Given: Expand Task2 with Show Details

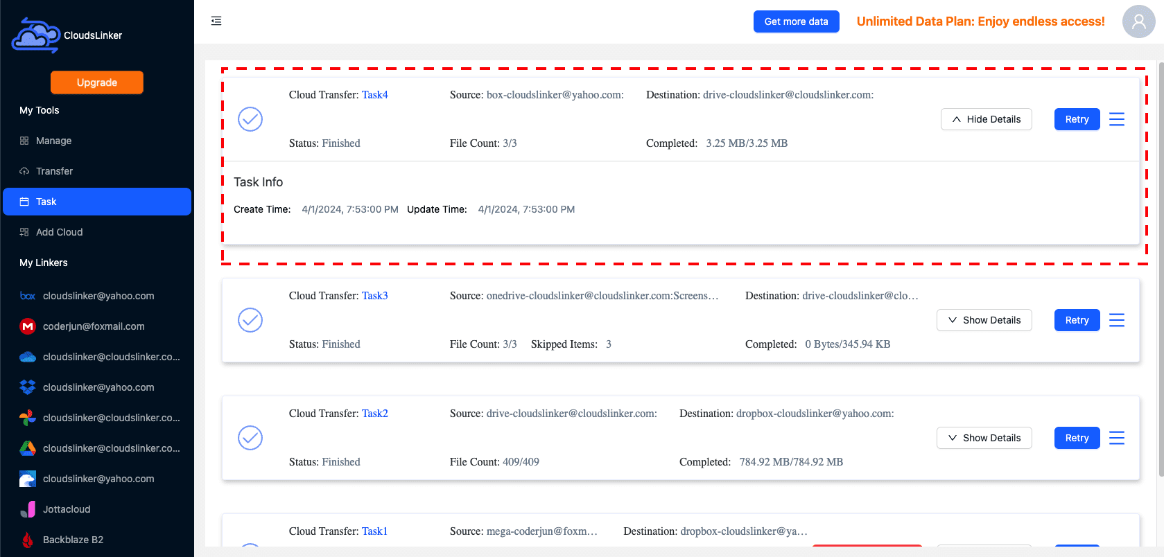Looking at the screenshot, I should point(984,438).
